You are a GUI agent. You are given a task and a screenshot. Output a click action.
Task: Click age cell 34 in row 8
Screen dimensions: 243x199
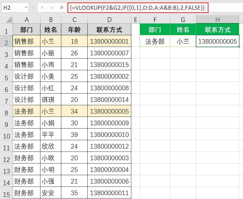pyautogui.click(x=74, y=111)
